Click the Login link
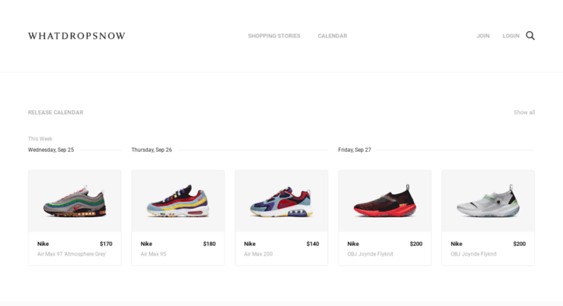Viewport: 563px width, 306px height. point(511,36)
